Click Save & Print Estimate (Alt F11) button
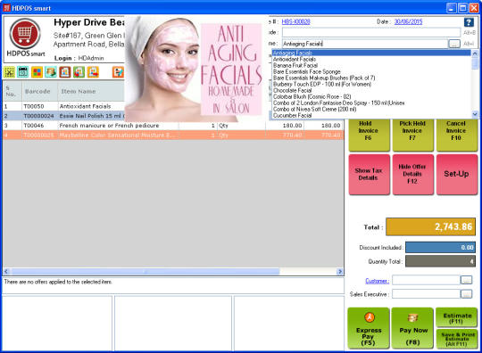The width and height of the screenshot is (482, 353). coord(457,339)
